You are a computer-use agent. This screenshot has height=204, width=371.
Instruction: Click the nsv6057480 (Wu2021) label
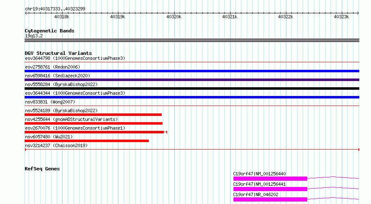(x=49, y=137)
